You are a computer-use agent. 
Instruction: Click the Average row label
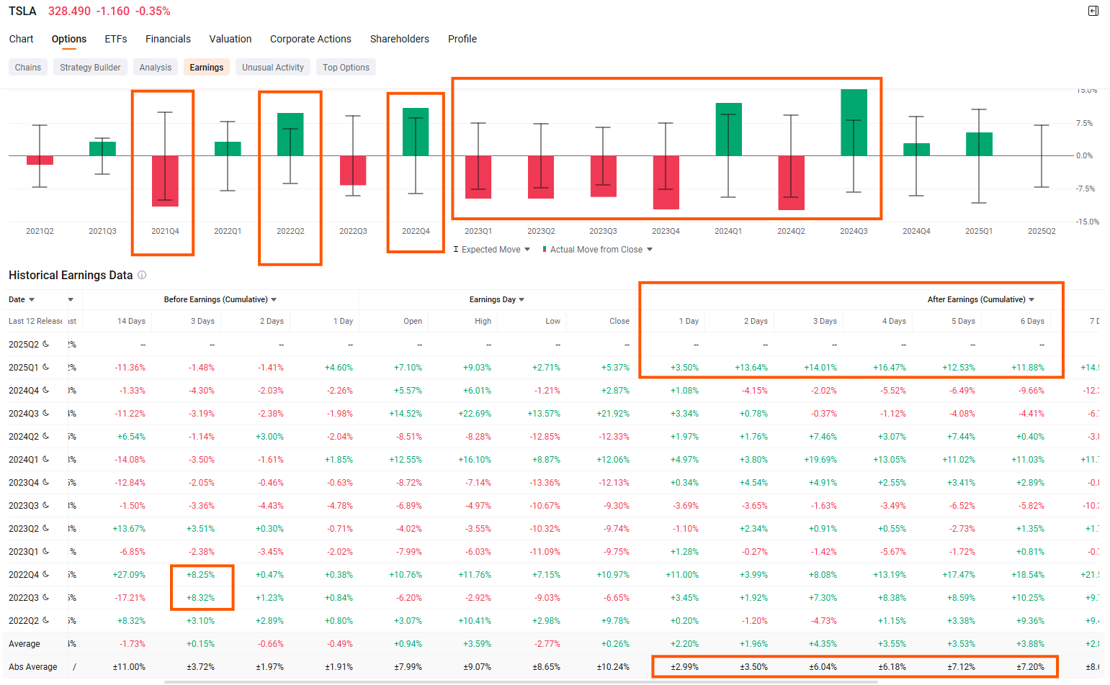pos(24,644)
